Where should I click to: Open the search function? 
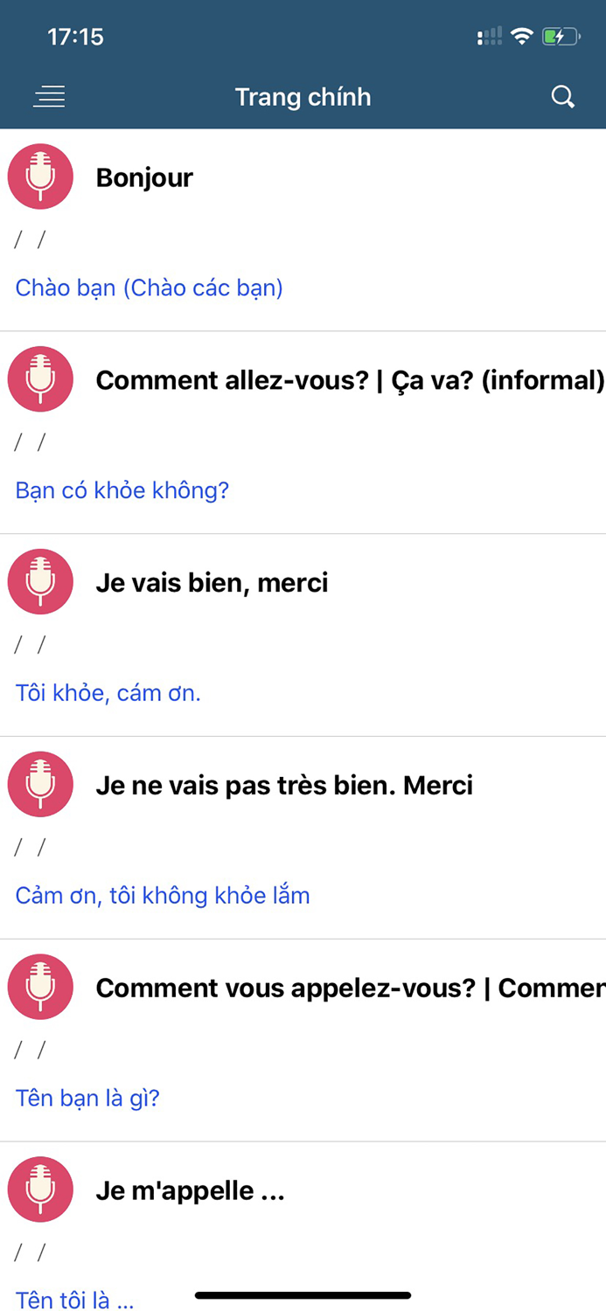pyautogui.click(x=563, y=97)
